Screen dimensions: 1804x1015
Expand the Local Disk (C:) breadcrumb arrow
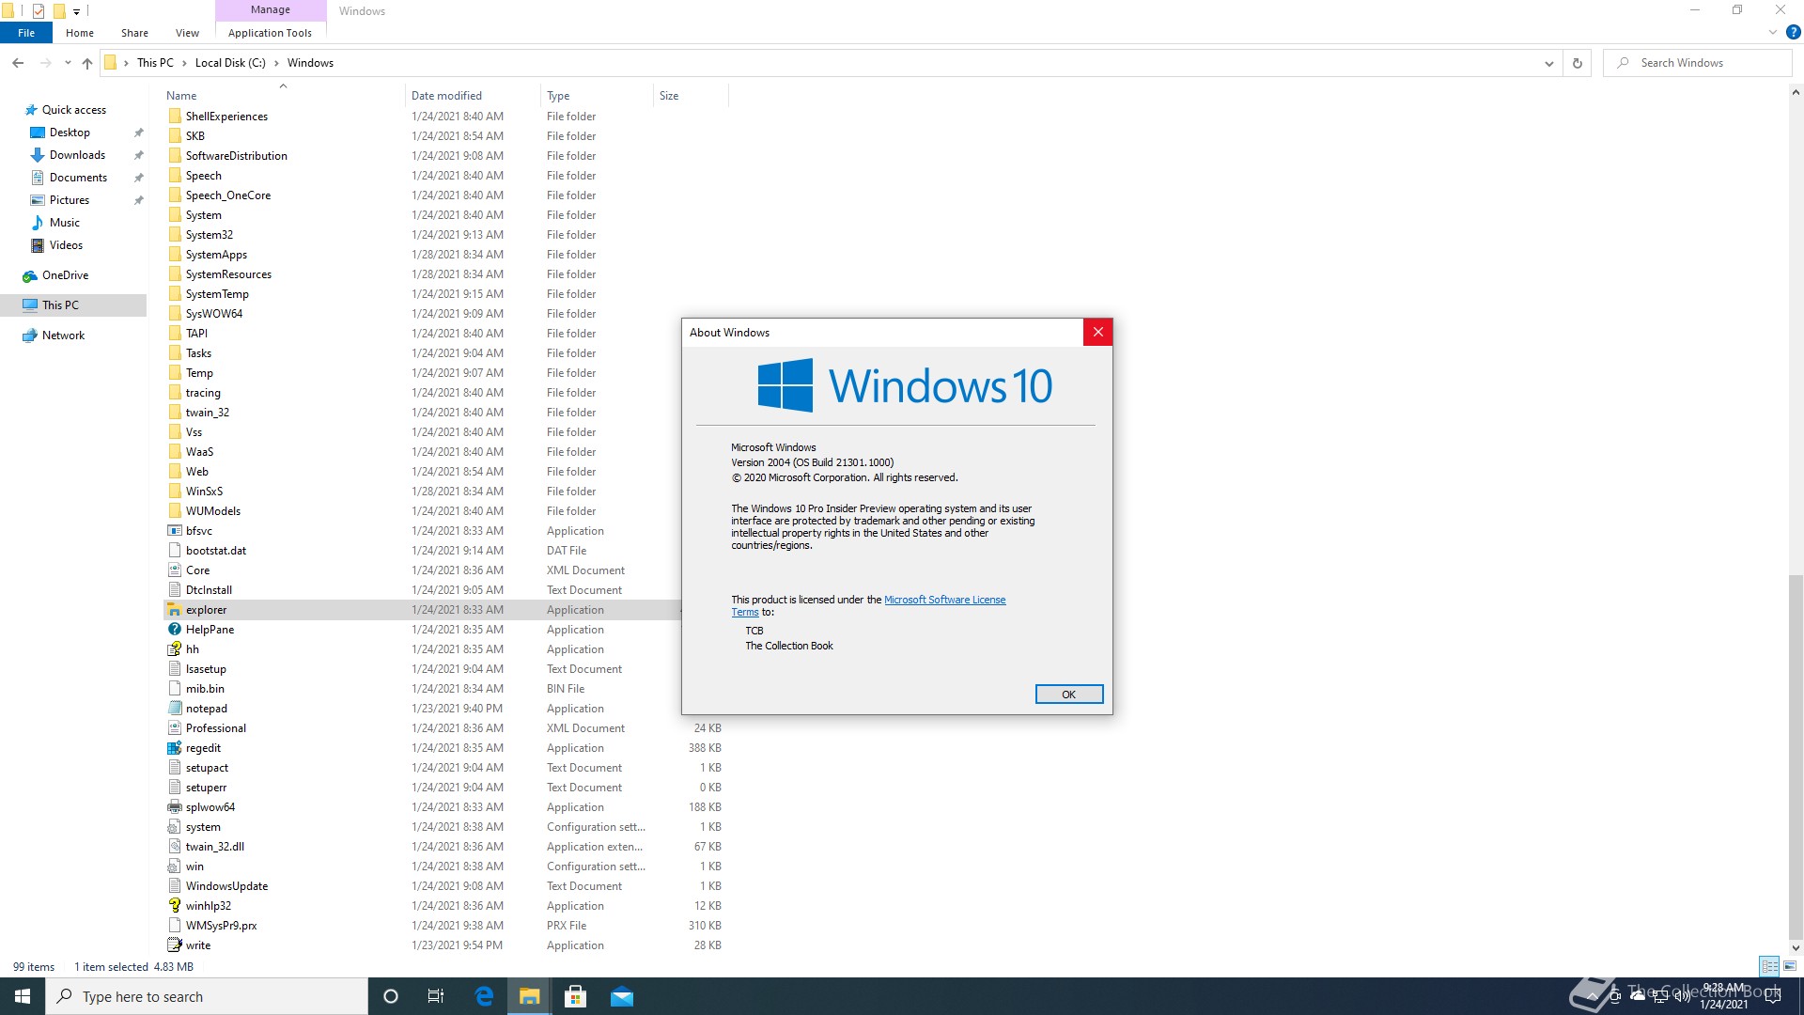point(276,63)
